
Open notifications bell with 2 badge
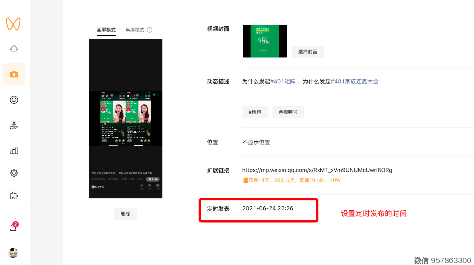click(14, 227)
